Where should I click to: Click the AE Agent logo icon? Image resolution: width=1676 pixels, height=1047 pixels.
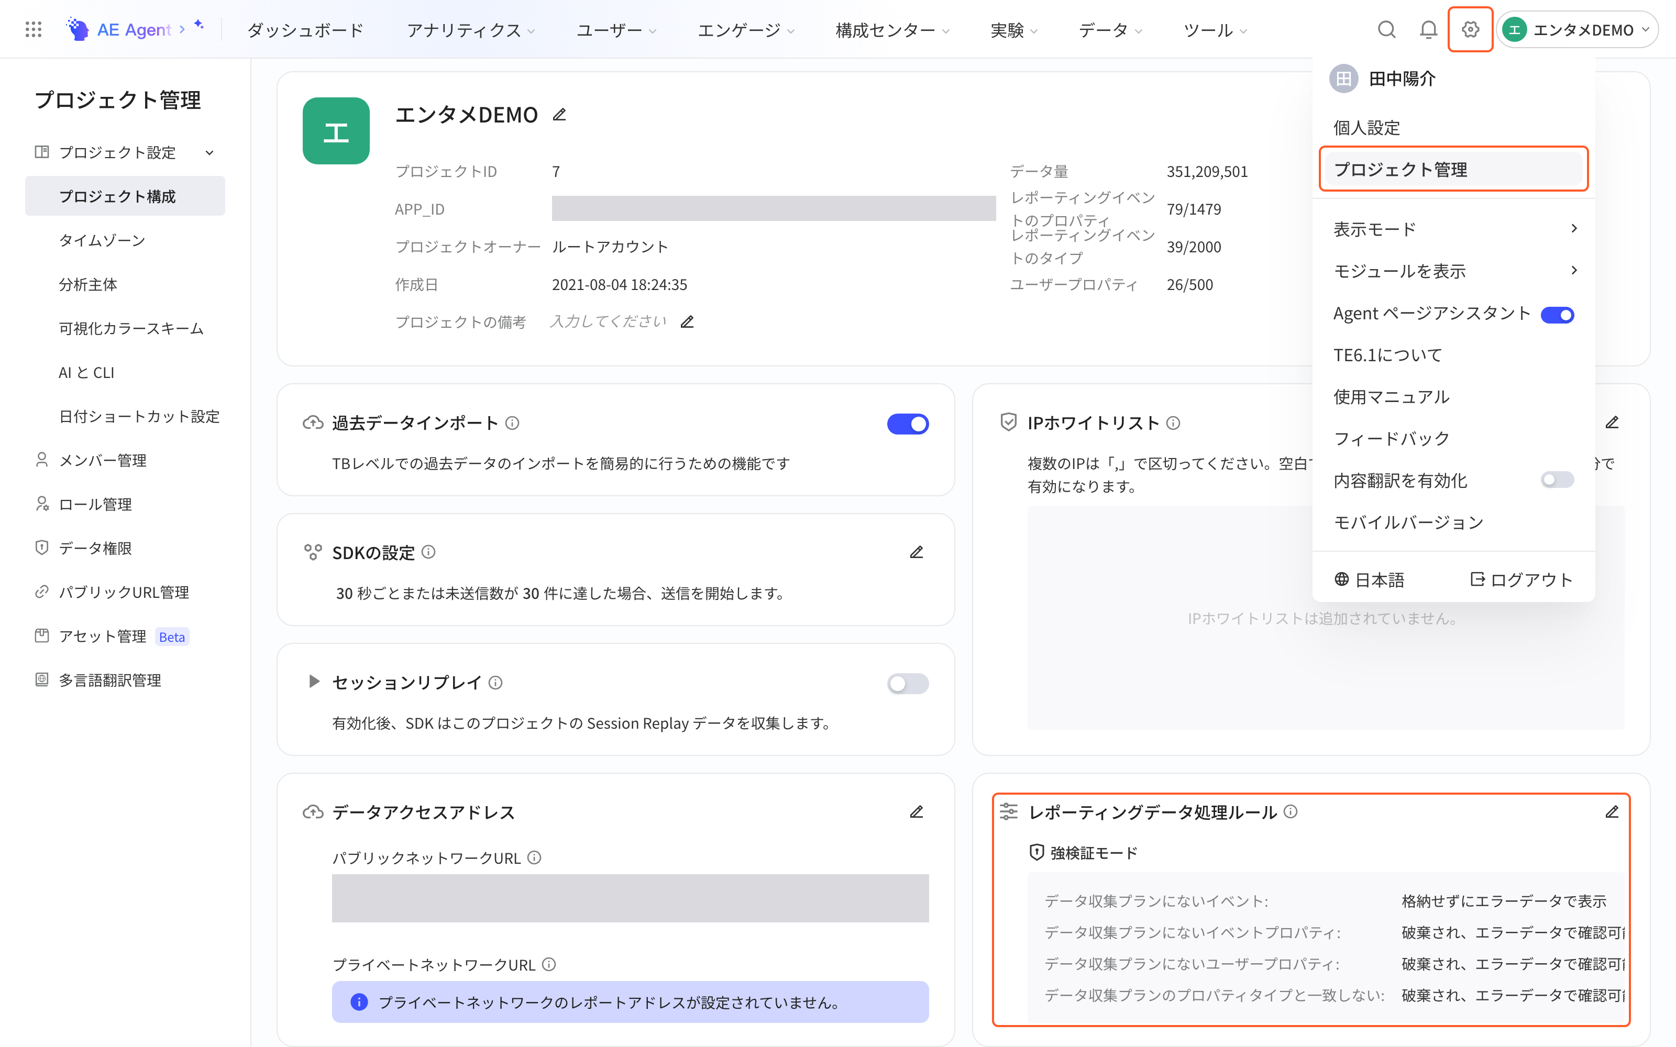pos(78,29)
